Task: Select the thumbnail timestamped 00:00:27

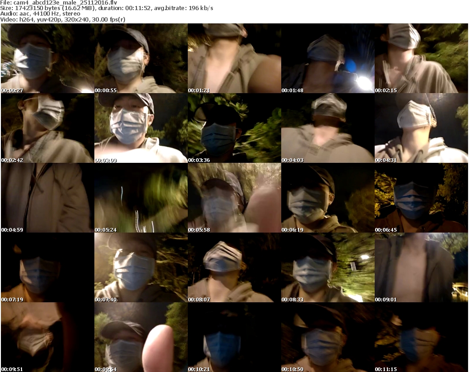Action: (x=48, y=58)
